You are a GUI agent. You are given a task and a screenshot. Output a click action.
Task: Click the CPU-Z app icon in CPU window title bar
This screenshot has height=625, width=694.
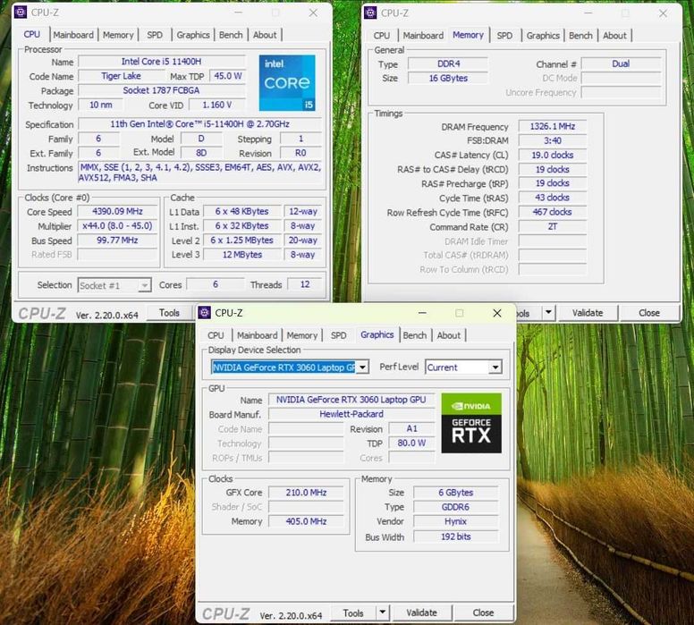pyautogui.click(x=21, y=13)
